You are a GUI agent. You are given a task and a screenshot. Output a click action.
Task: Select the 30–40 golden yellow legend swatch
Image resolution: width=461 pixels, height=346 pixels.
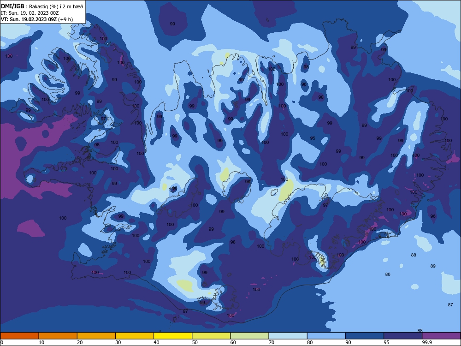tap(135, 336)
